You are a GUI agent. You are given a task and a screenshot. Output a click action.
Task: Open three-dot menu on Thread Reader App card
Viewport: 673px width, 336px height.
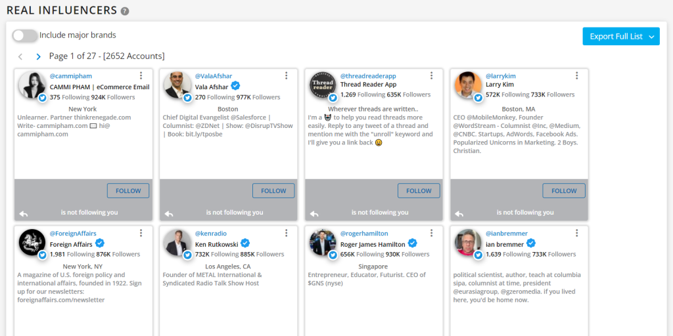pos(431,76)
